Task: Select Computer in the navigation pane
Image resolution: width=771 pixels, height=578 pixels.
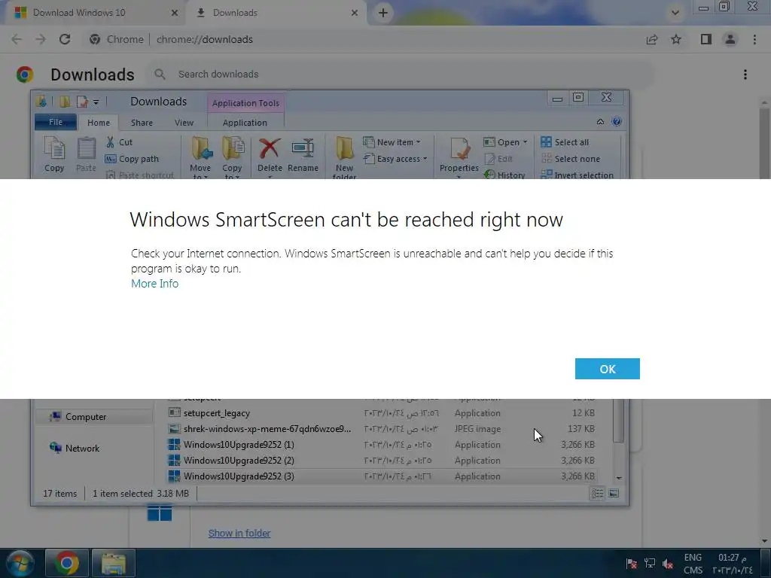Action: coord(93,417)
